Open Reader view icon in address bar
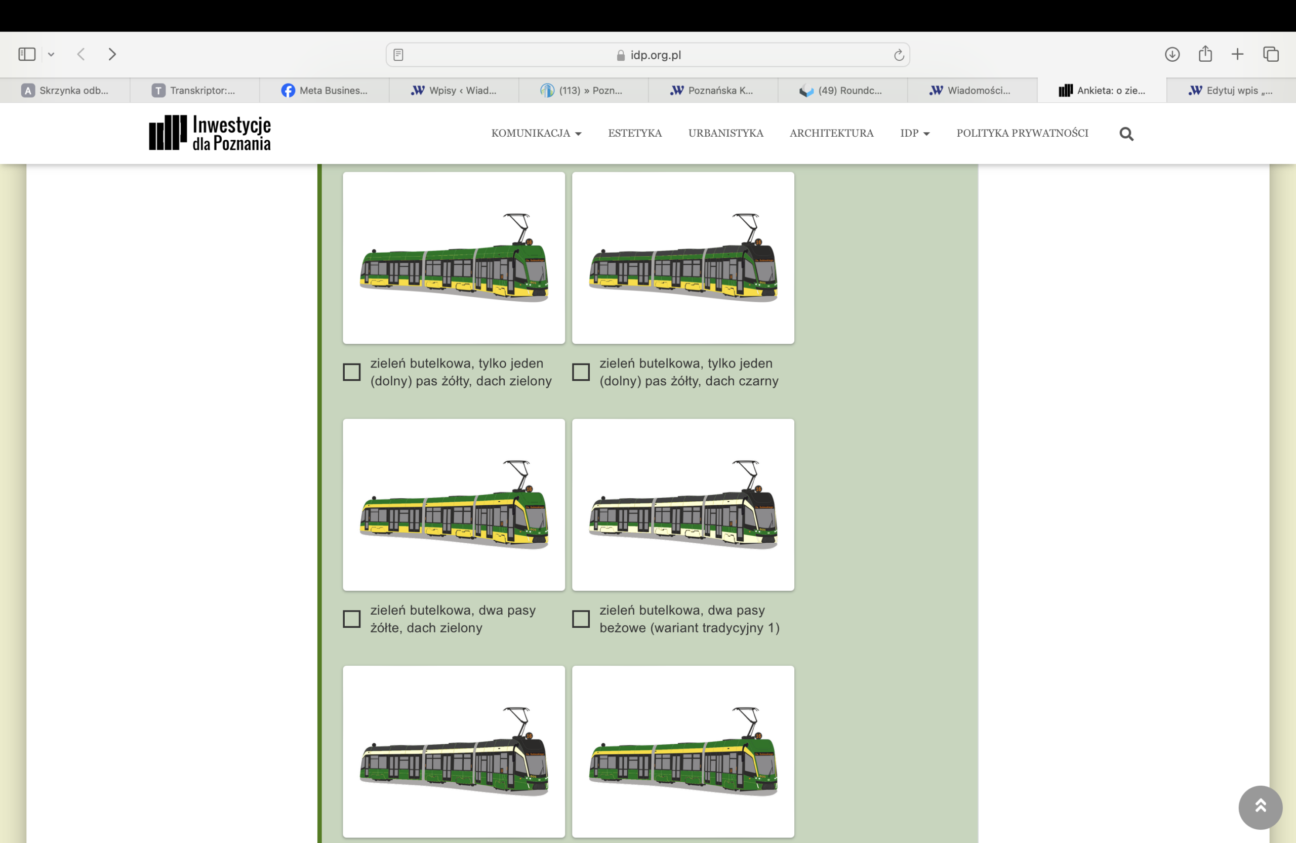This screenshot has height=843, width=1296. click(398, 55)
